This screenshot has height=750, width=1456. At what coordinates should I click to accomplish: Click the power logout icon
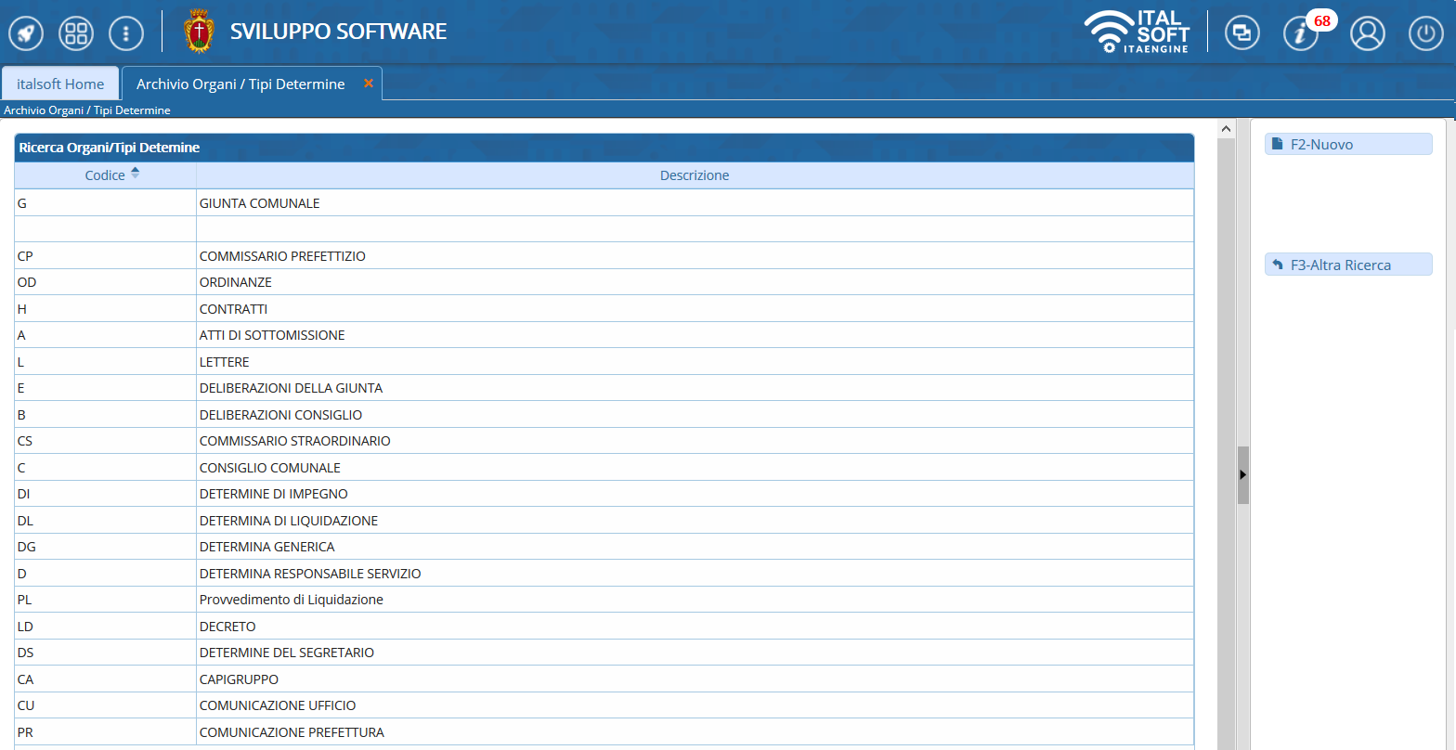coord(1426,33)
